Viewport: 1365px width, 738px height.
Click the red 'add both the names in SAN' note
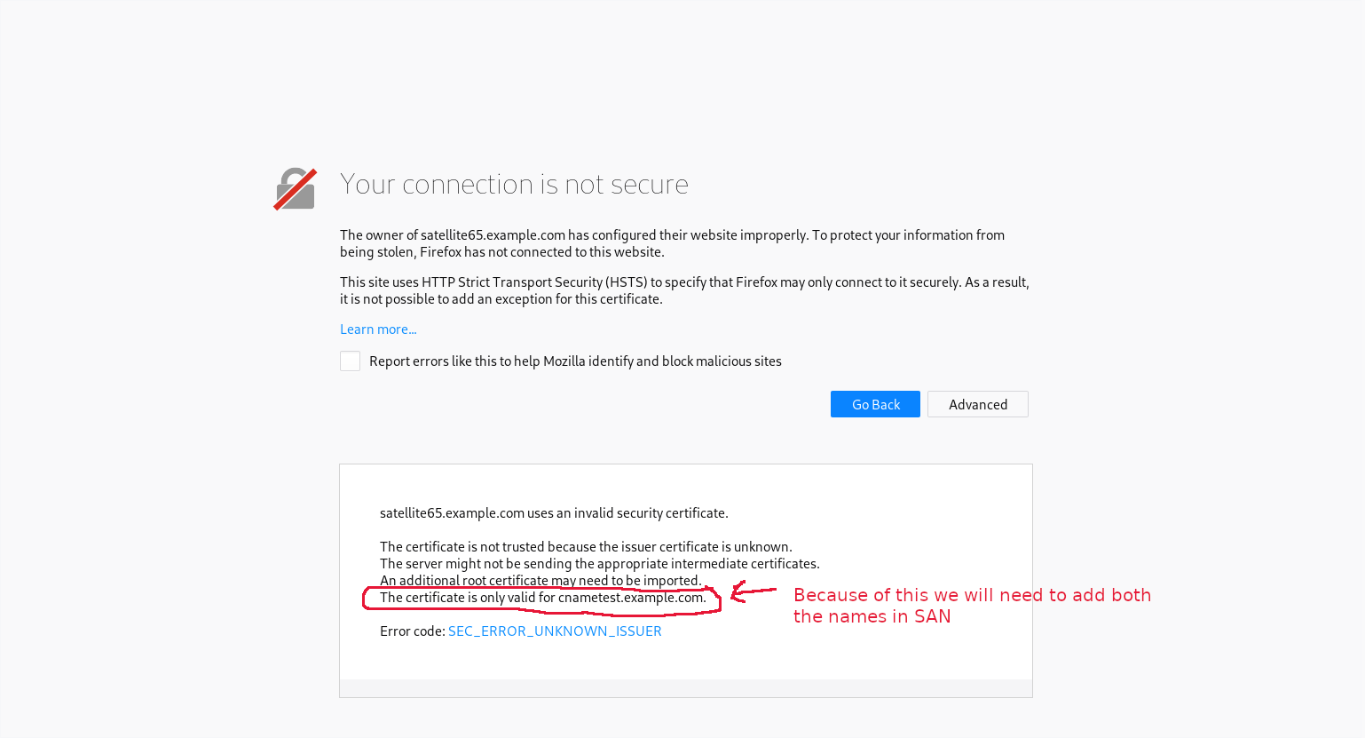click(x=972, y=606)
